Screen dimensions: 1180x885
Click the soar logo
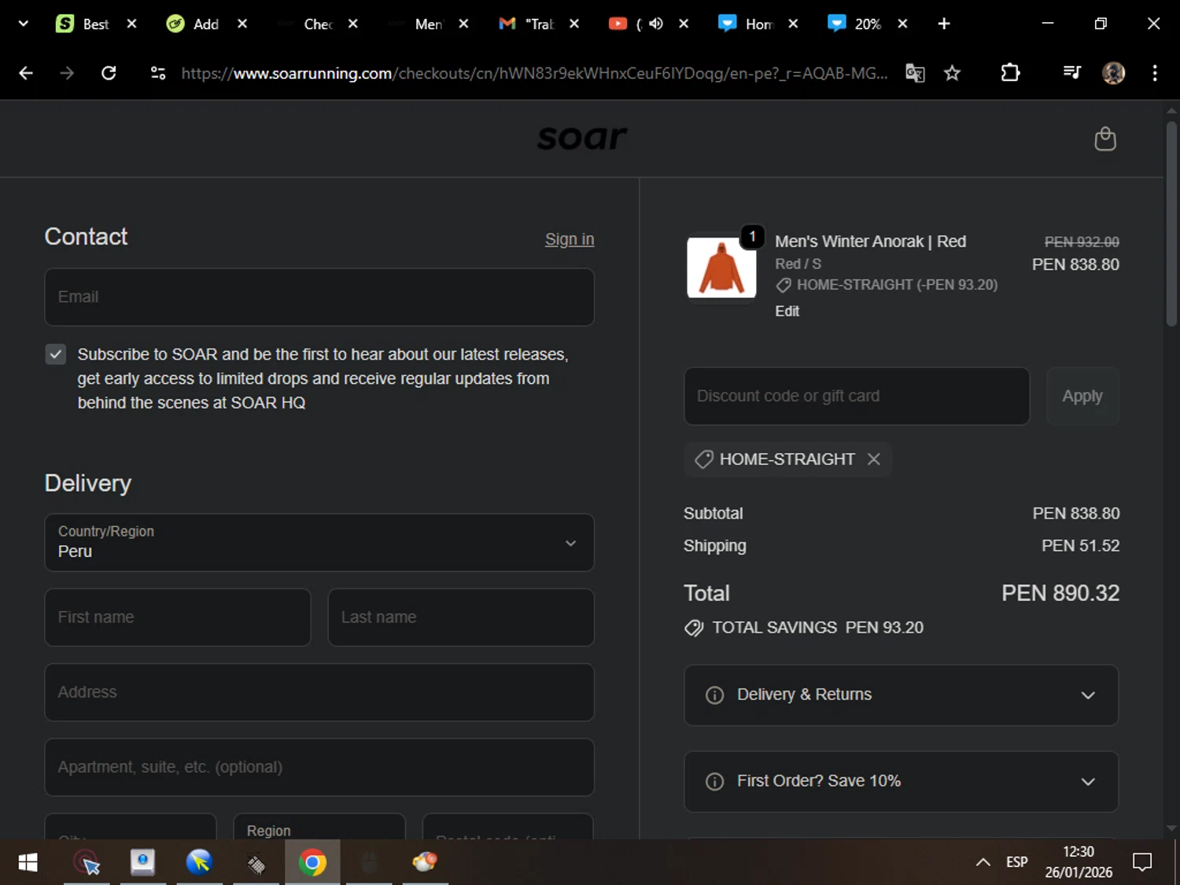(x=582, y=138)
